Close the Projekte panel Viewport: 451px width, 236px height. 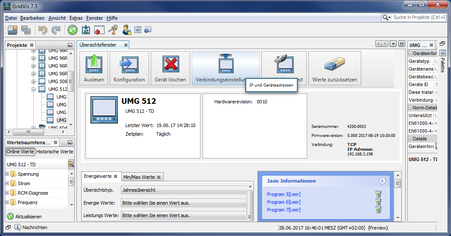32,45
